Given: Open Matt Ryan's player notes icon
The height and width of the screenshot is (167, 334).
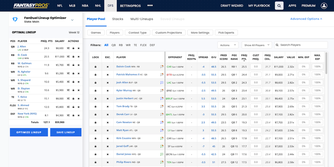Looking at the screenshot, I should (x=162, y=130).
